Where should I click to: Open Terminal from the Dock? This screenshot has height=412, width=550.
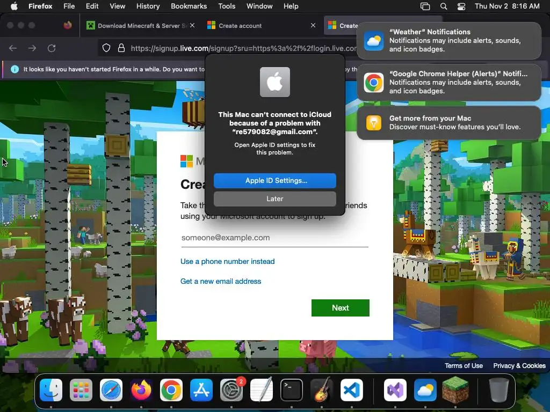coord(292,390)
